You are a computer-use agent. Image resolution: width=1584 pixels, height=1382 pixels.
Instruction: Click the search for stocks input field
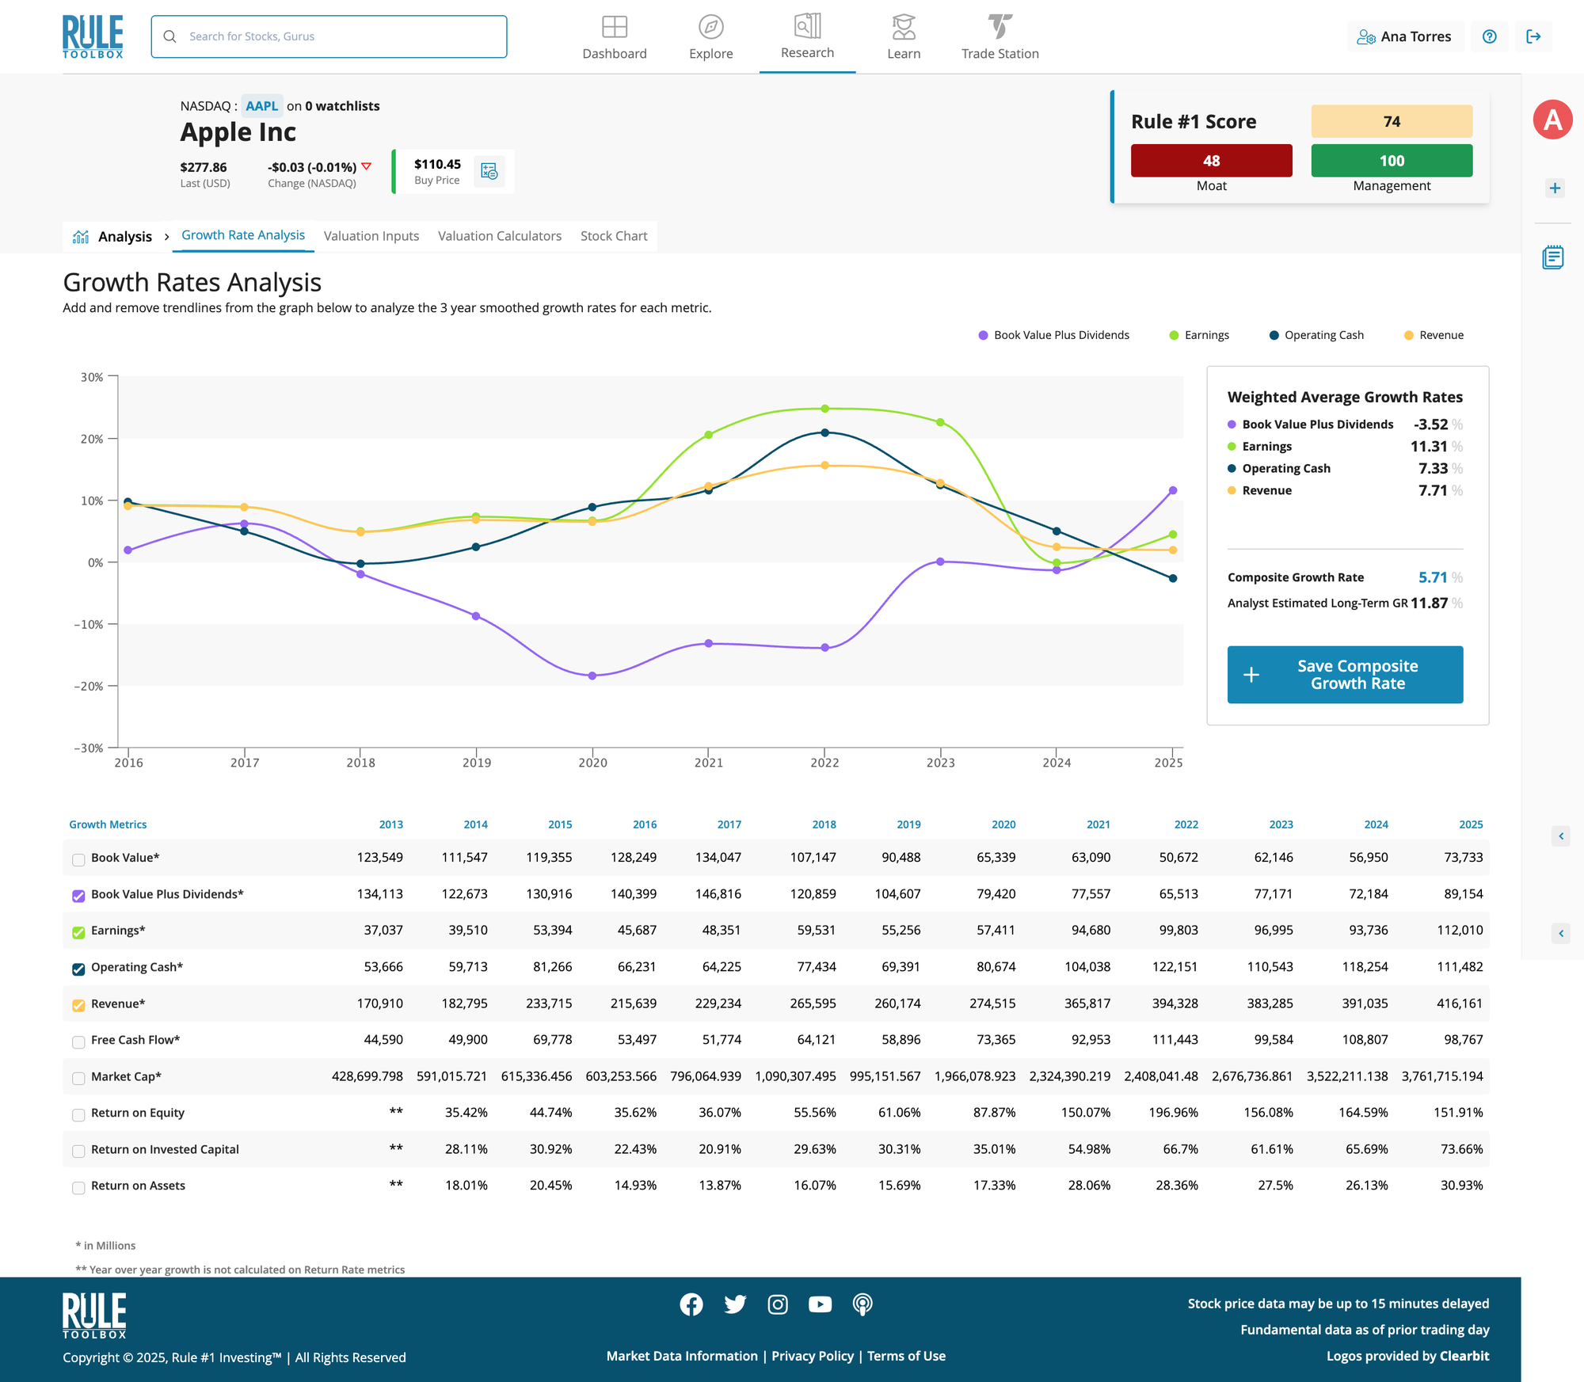coord(329,36)
